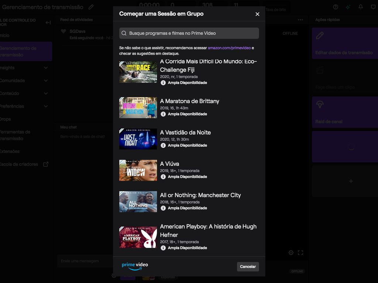Viewport: 378px width, 283px height.
Task: Open The Widow thumbnail
Action: 138,170
